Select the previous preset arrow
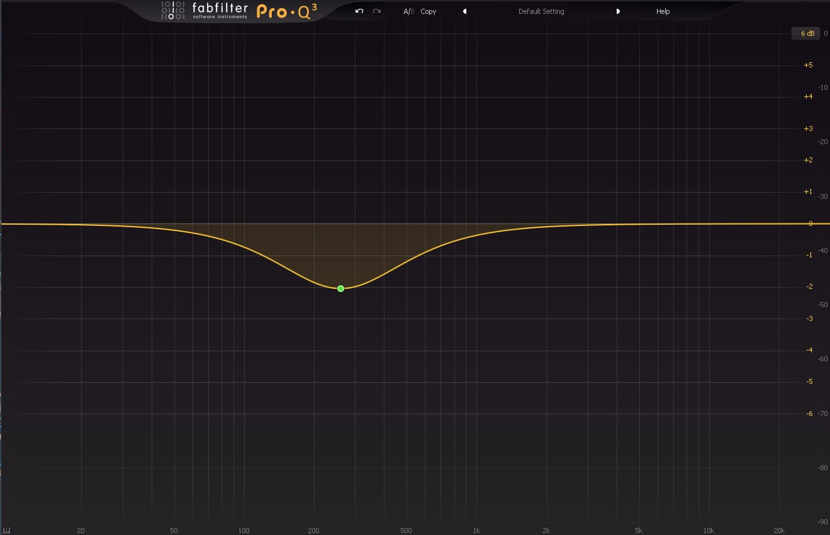The image size is (830, 535). tap(464, 11)
